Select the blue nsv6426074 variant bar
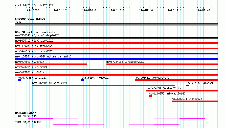The height and width of the screenshot is (128, 225). click(x=116, y=54)
